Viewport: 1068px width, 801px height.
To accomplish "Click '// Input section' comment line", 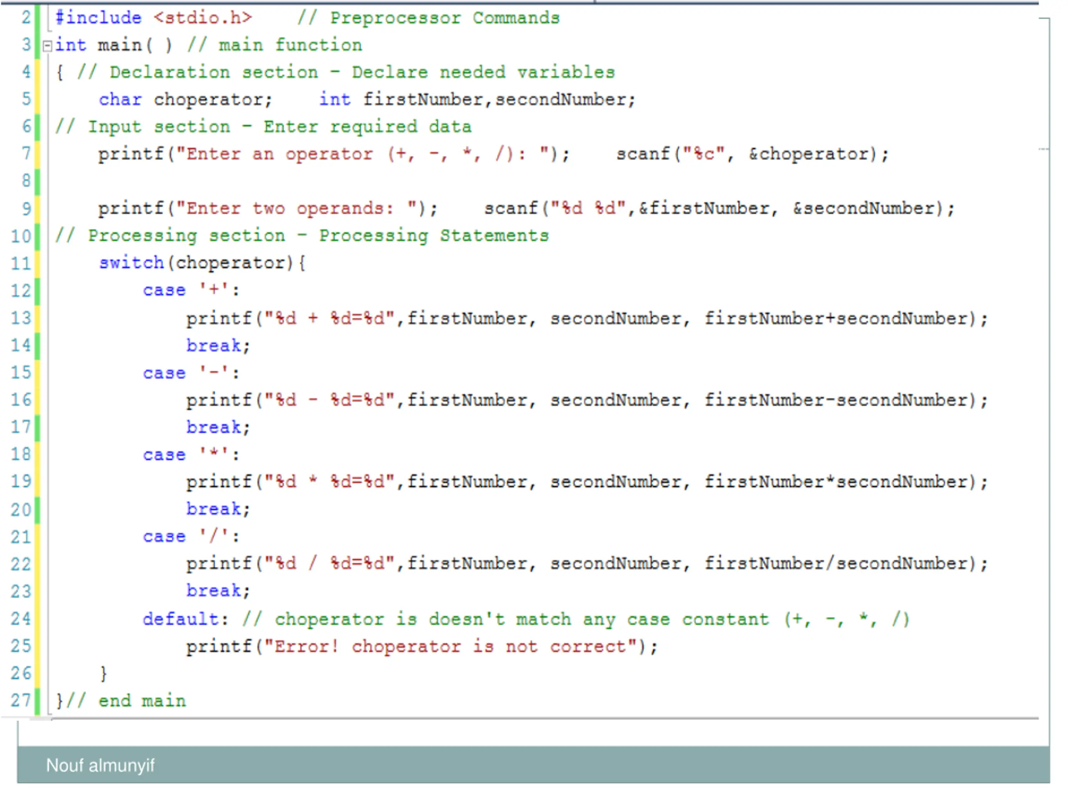I will pyautogui.click(x=263, y=127).
